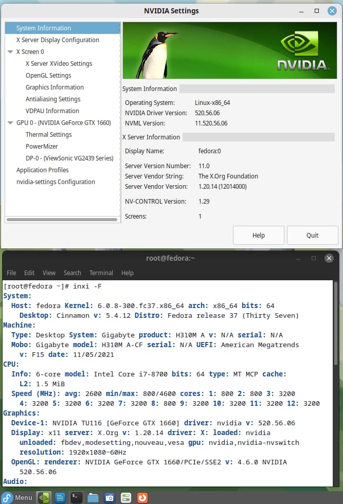
Task: Select GPU 0 NVIDIA GeForce GTX 1660
Action: click(63, 123)
